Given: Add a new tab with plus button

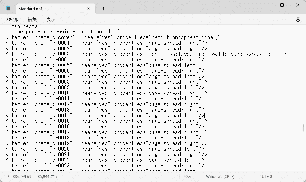Looking at the screenshot, I should point(103,9).
